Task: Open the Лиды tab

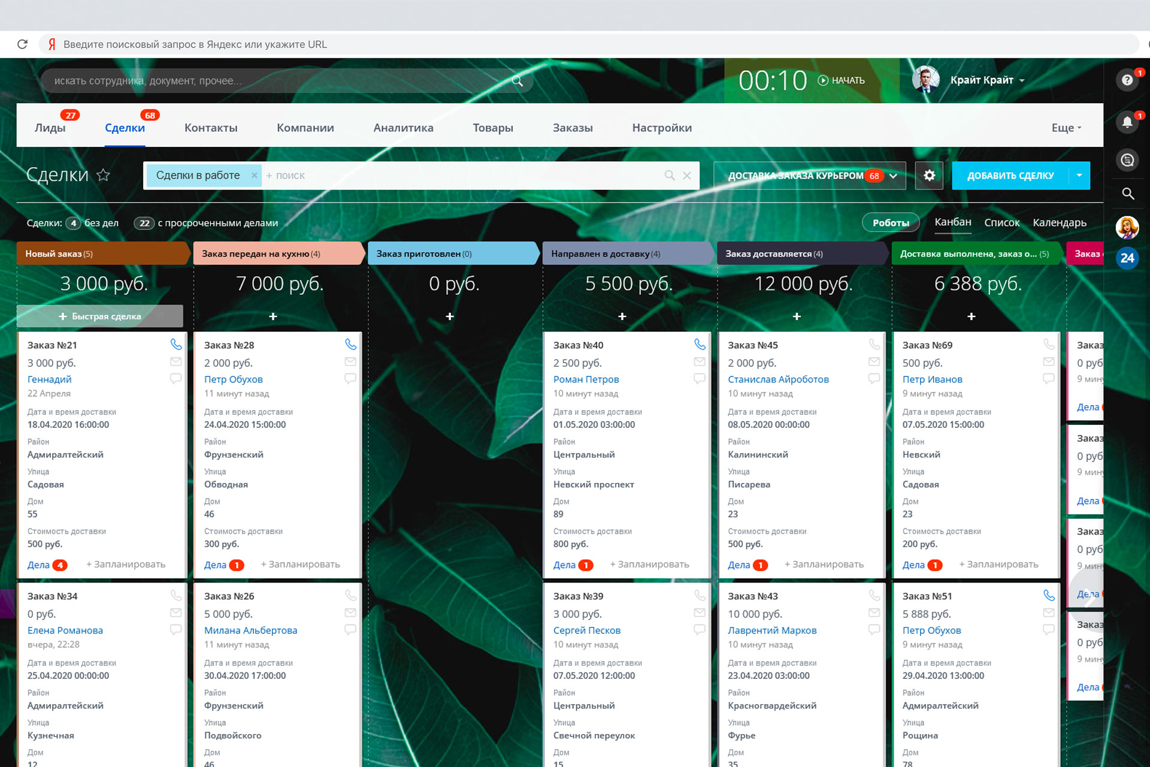Action: 50,128
